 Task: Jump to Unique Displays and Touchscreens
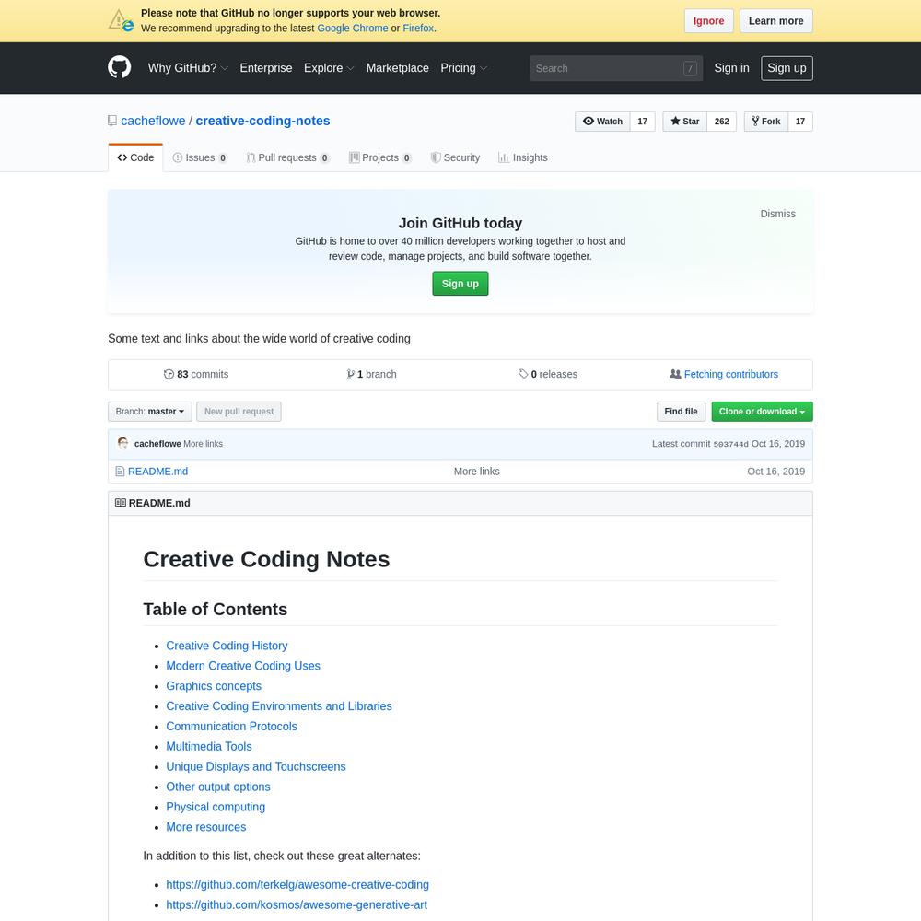pos(256,766)
